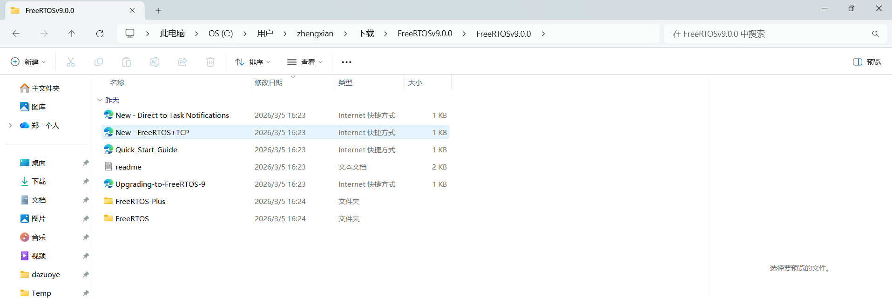Click pin icon next to 音乐
Screen dimensions: 892x299
[x=86, y=237]
